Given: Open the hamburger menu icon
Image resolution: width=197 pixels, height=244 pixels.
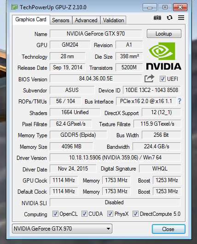Looking at the screenshot, I should point(181,18).
